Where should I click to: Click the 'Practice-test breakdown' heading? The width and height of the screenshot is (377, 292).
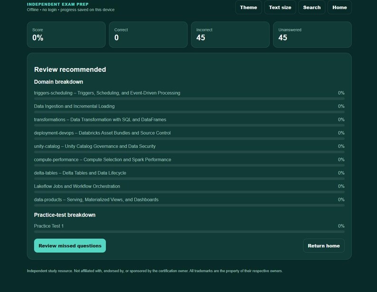click(65, 215)
